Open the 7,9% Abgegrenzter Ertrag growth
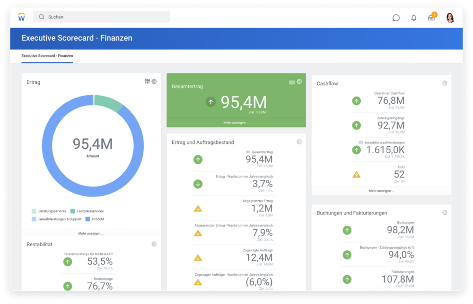 (263, 233)
